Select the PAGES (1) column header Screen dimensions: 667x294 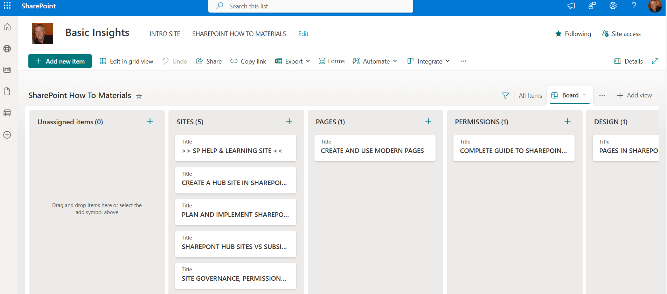330,122
